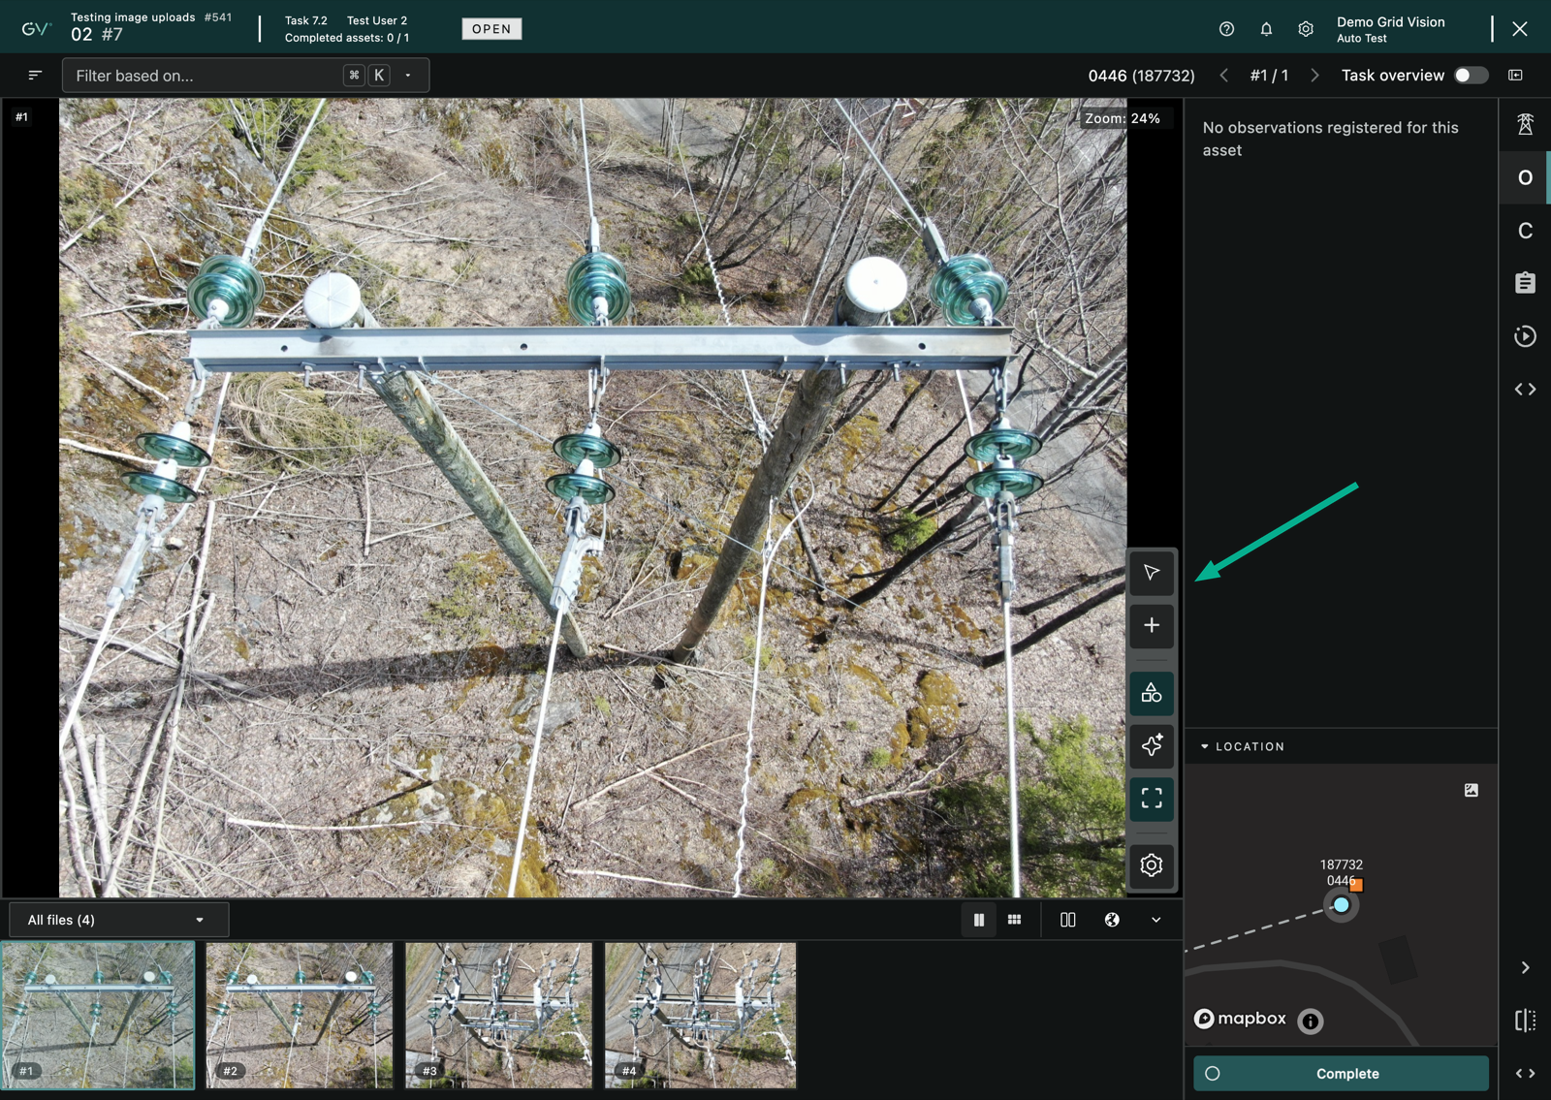Image resolution: width=1551 pixels, height=1100 pixels.
Task: Click the sort/filter lines icon
Action: coord(35,75)
